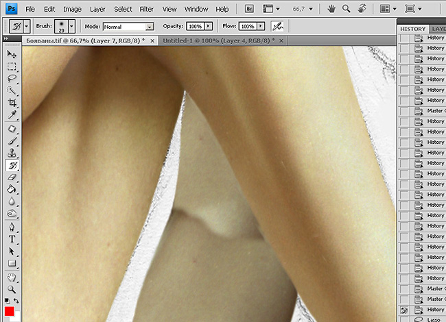Click the Hand tool in application bar
Screen dimensions: 446x322
[331, 9]
